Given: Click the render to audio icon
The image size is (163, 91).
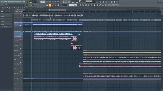Looking at the screenshot, I should coord(114,2).
